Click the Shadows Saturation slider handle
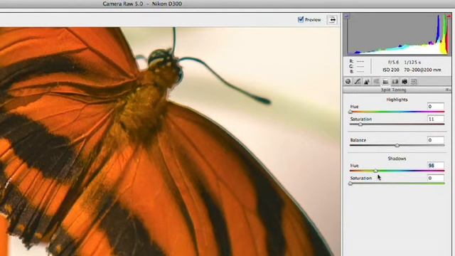The image size is (455, 256). [350, 183]
